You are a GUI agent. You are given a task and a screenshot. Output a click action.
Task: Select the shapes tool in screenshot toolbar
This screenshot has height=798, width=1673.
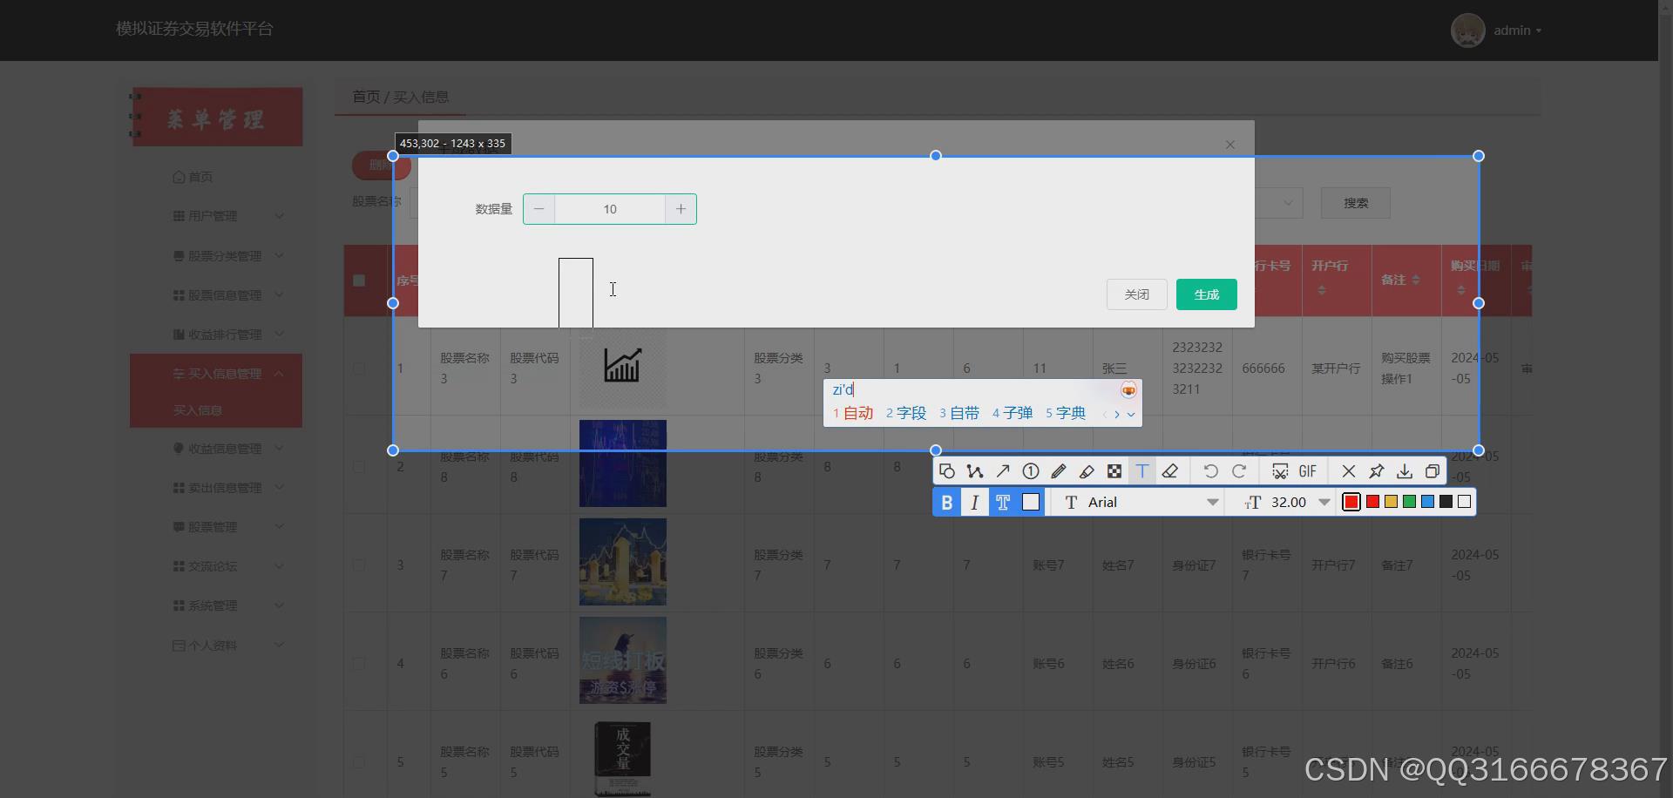pyautogui.click(x=947, y=471)
